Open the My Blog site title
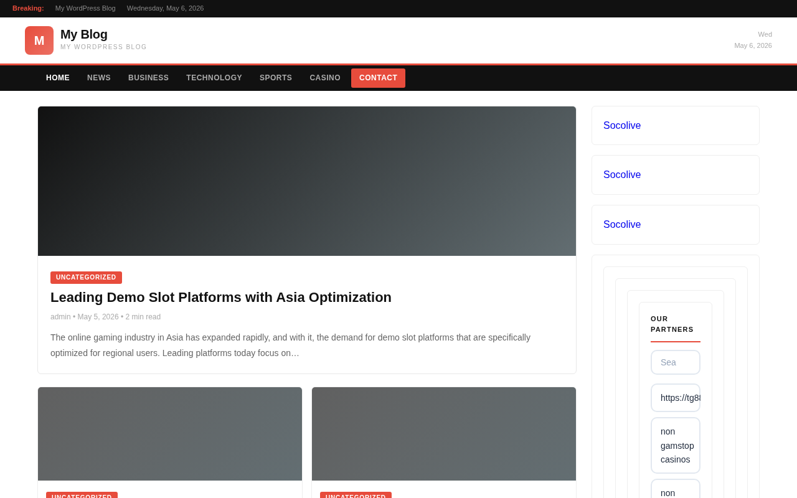Viewport: 797px width, 498px height. [x=84, y=34]
